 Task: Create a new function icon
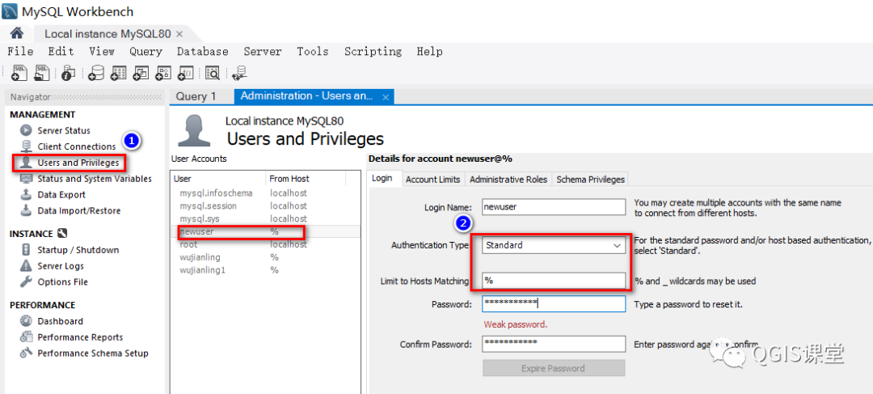coord(185,73)
